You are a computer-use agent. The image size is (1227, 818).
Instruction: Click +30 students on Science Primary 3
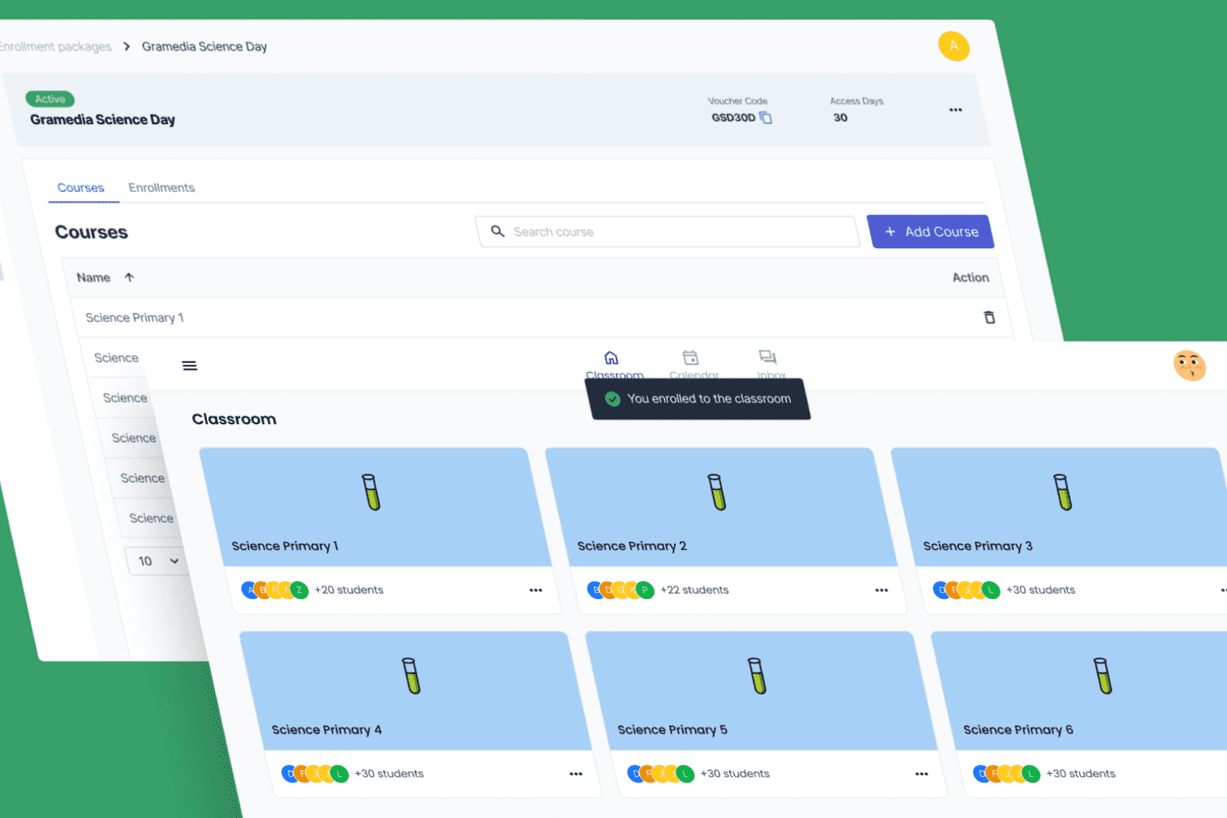(1041, 590)
